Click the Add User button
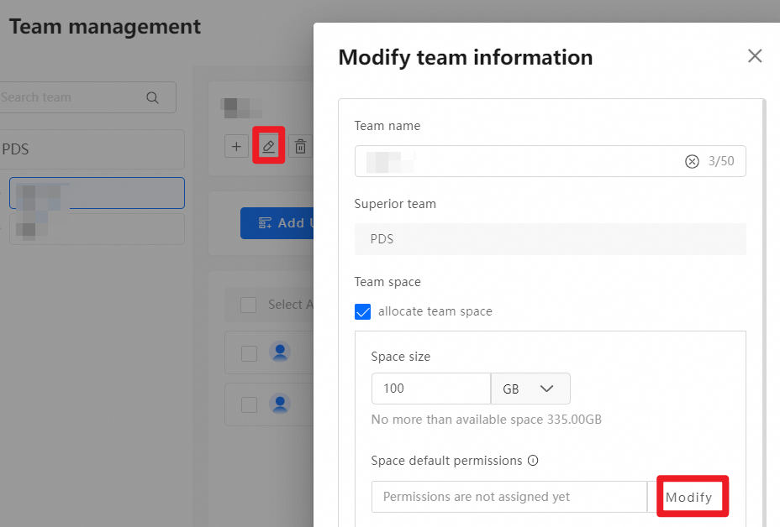This screenshot has height=527, width=780. coord(277,223)
